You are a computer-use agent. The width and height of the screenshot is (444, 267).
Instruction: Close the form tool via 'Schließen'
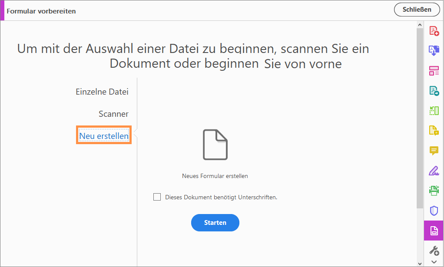417,9
